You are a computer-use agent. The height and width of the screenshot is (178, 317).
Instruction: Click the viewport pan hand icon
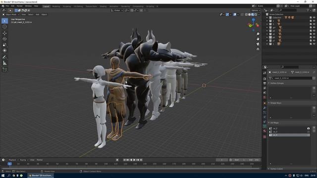[258, 39]
